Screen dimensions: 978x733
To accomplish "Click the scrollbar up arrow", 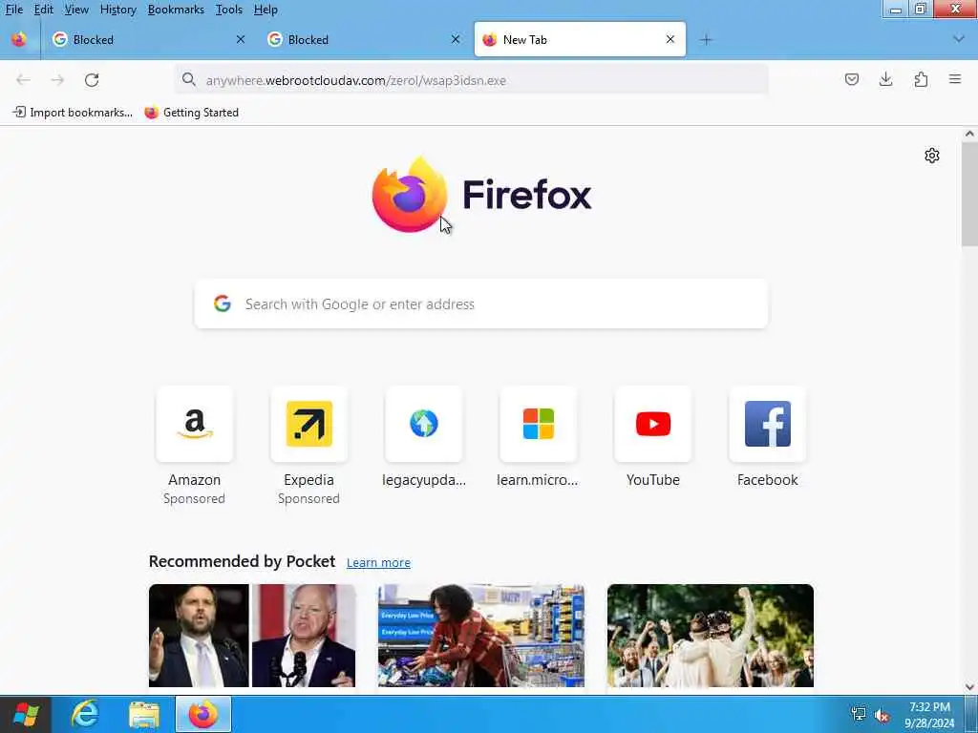I will click(969, 134).
